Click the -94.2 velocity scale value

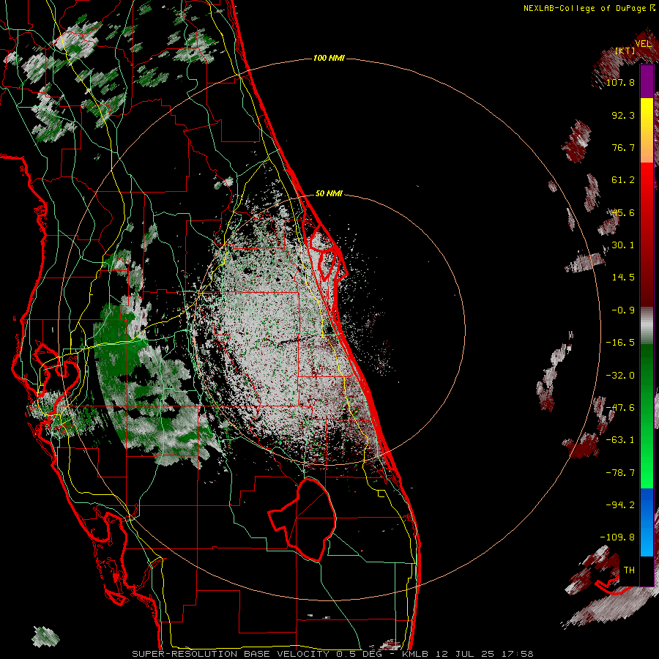[620, 505]
